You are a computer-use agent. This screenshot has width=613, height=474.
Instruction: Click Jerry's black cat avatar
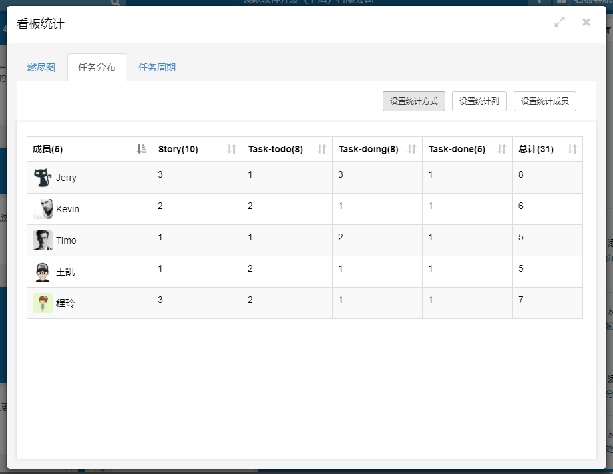(x=43, y=178)
